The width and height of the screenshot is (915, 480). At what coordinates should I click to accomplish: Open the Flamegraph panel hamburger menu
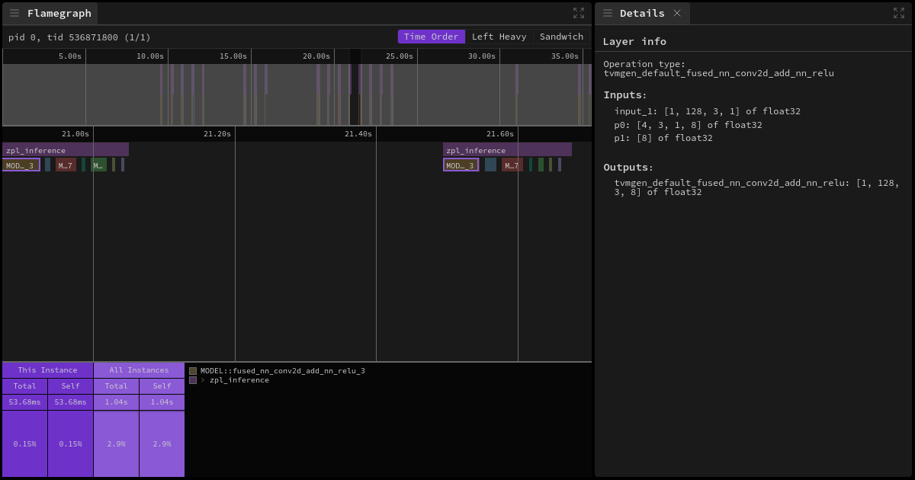click(x=14, y=13)
